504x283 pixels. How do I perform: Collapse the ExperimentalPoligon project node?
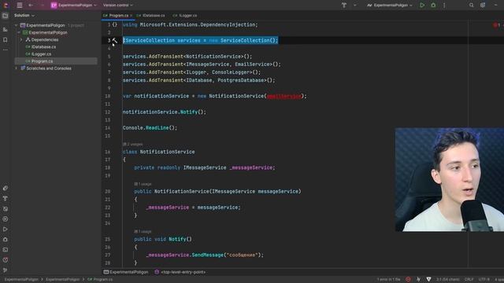tap(19, 32)
